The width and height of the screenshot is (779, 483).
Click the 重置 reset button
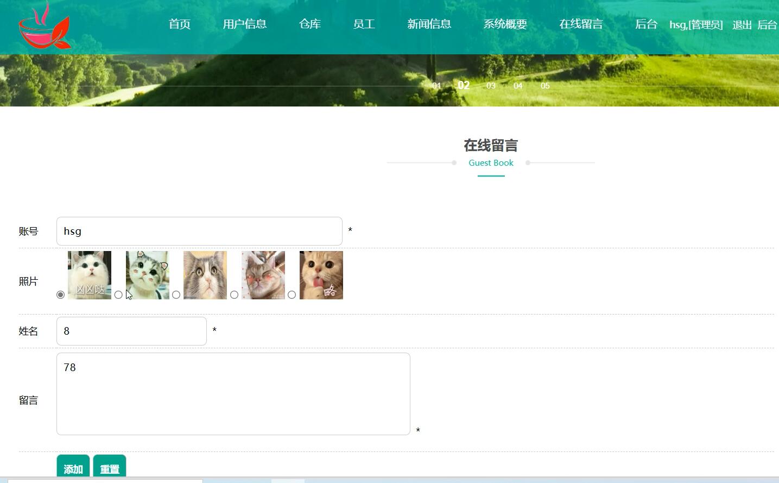110,468
